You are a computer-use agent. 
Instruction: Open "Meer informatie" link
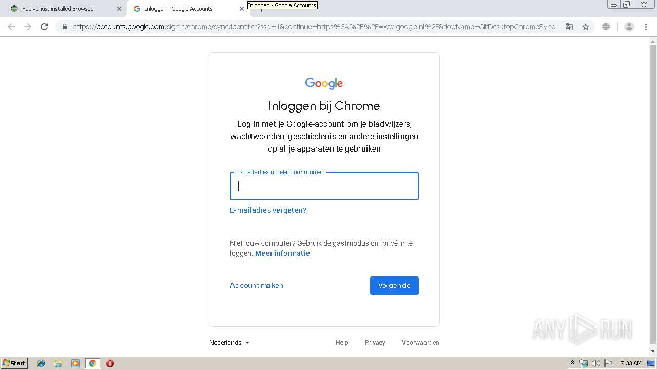282,253
